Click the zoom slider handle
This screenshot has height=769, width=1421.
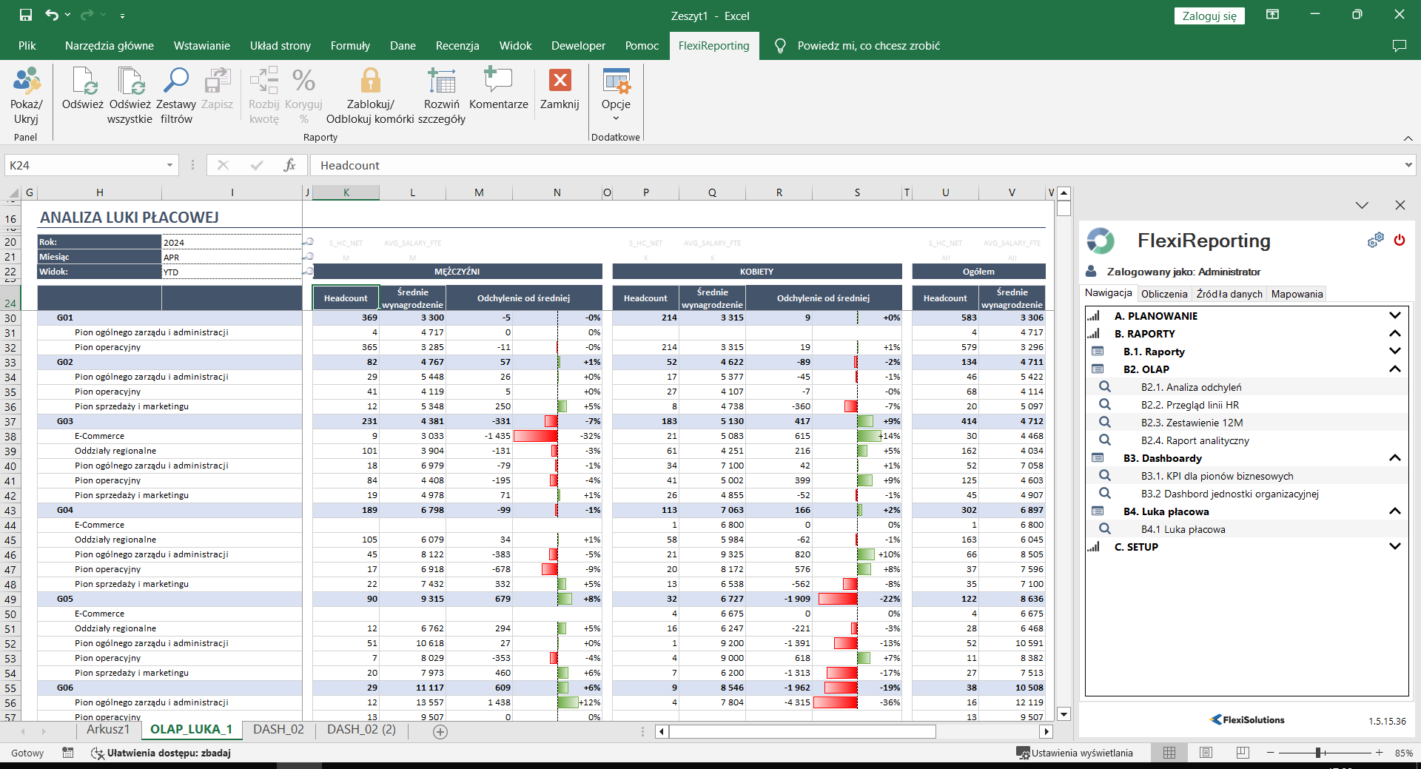pyautogui.click(x=1318, y=753)
